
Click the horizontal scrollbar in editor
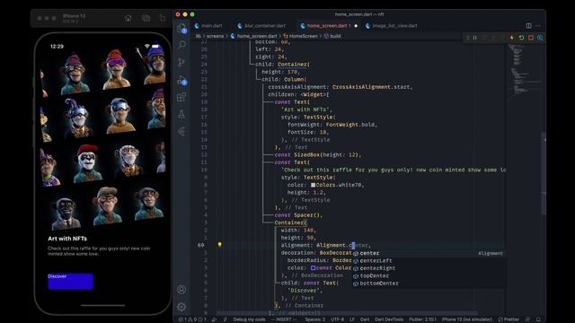(347, 313)
